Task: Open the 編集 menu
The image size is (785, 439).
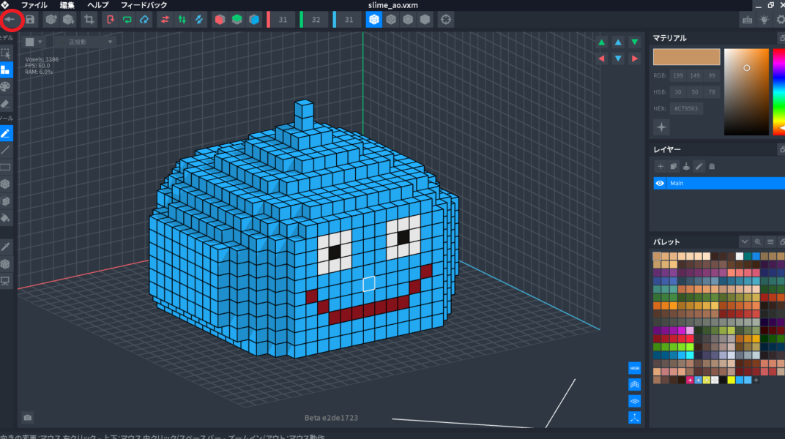Action: (x=67, y=6)
